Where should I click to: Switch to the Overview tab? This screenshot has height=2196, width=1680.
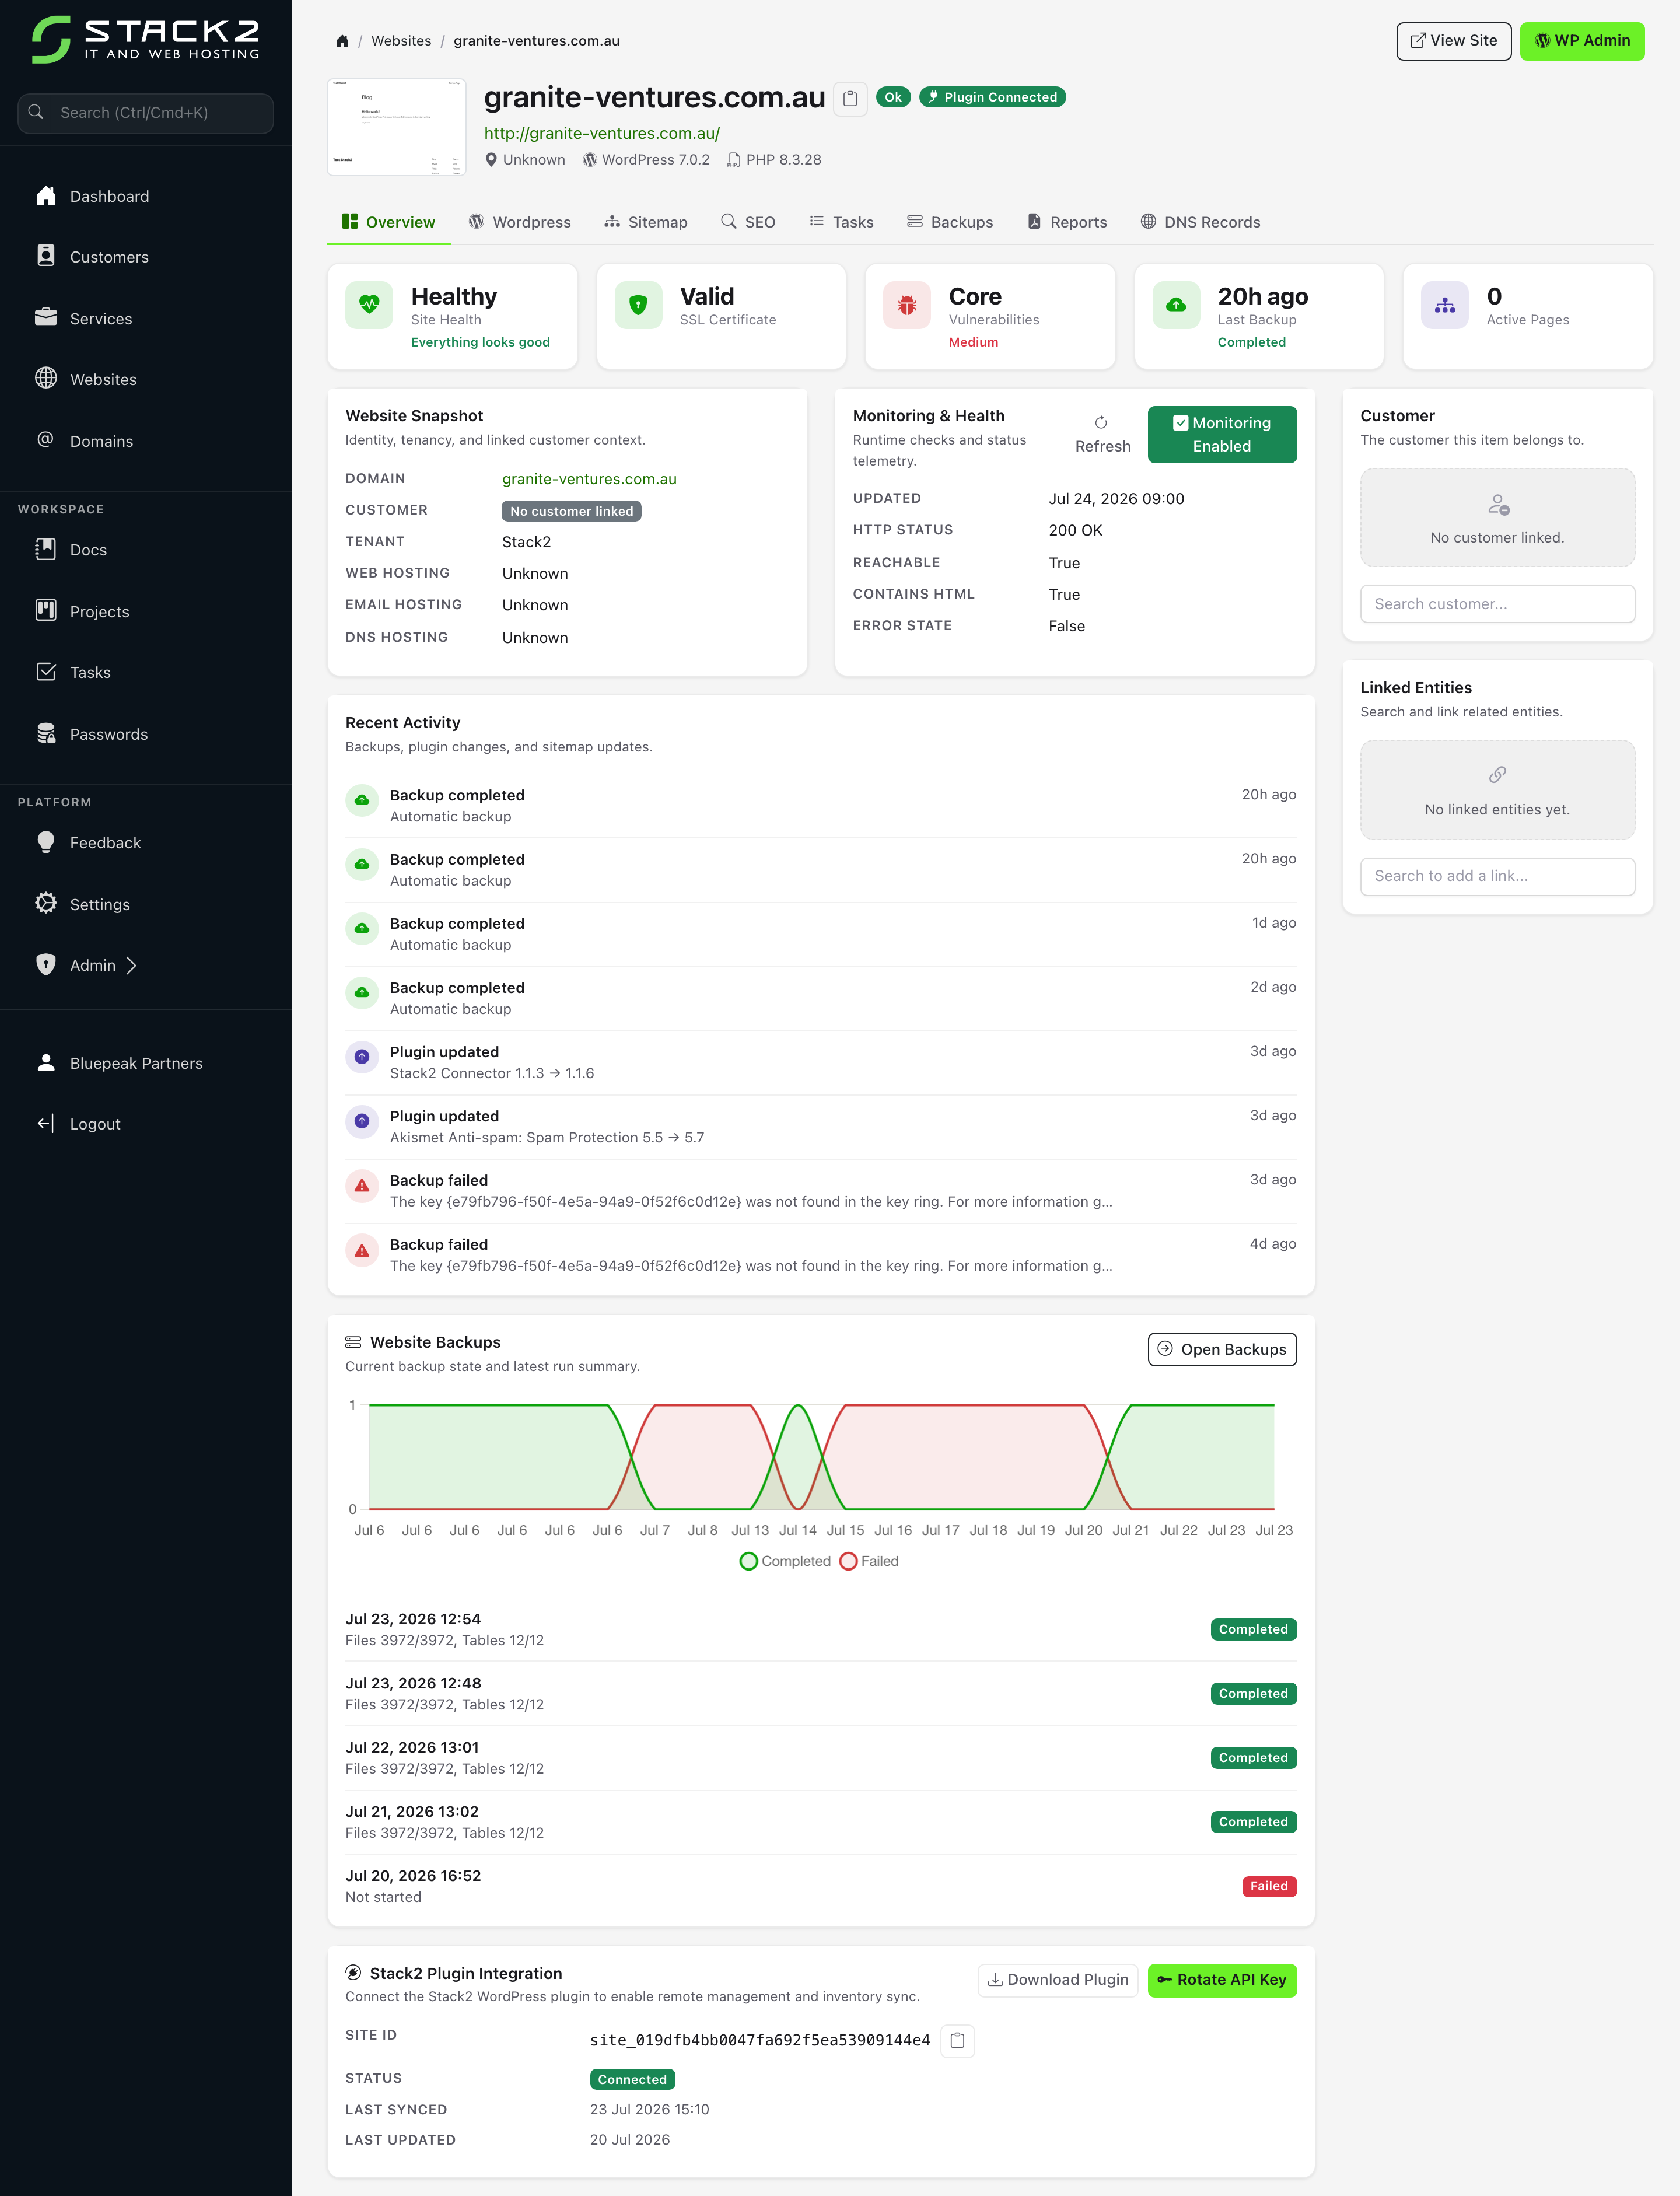tap(389, 222)
